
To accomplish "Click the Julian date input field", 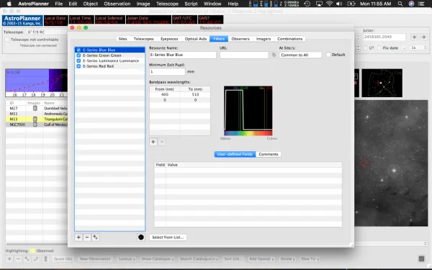I will (x=384, y=37).
